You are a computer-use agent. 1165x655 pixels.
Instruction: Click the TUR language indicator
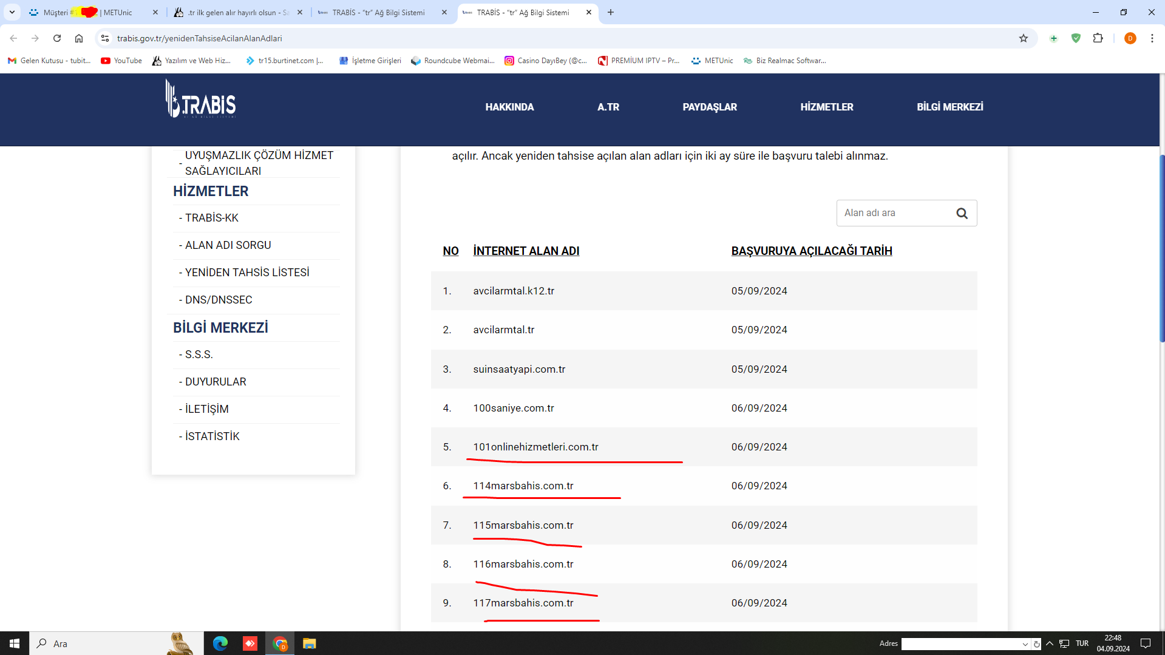(1082, 643)
